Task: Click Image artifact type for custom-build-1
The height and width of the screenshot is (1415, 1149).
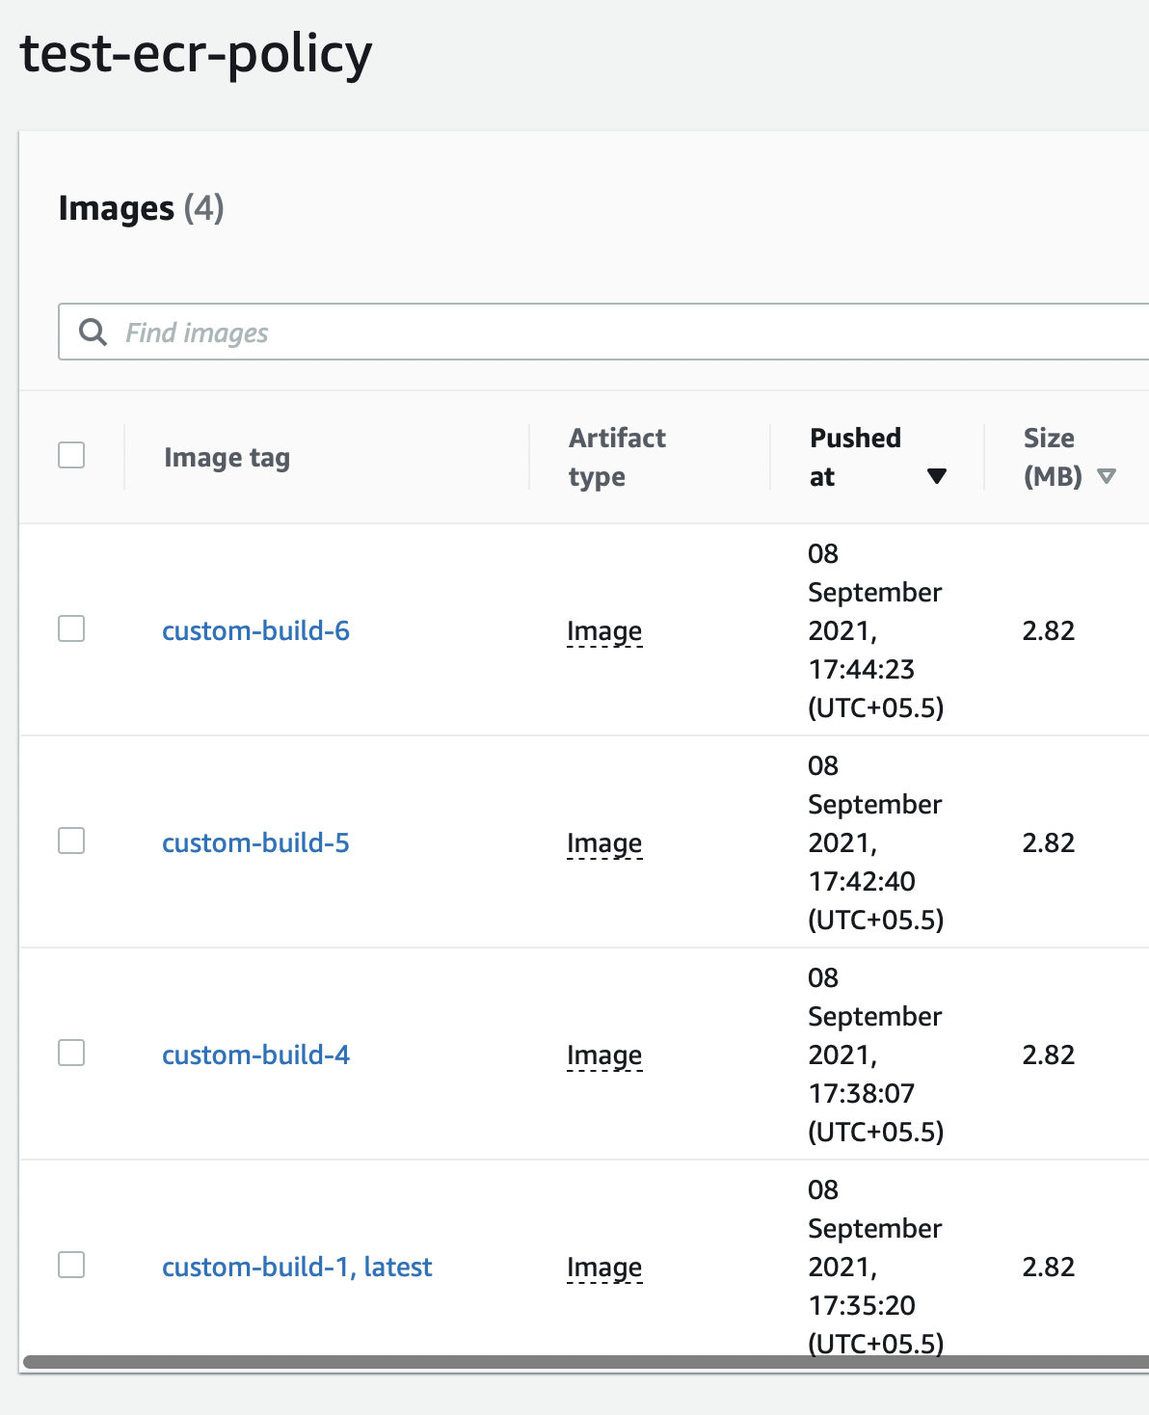Action: (604, 1268)
